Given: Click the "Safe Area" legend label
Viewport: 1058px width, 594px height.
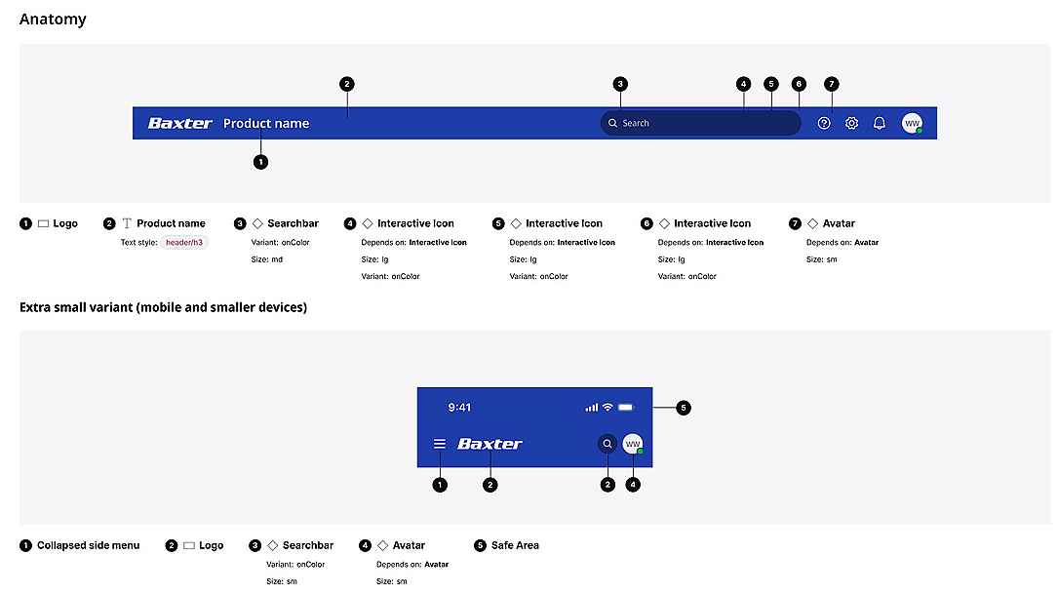Looking at the screenshot, I should (x=515, y=545).
